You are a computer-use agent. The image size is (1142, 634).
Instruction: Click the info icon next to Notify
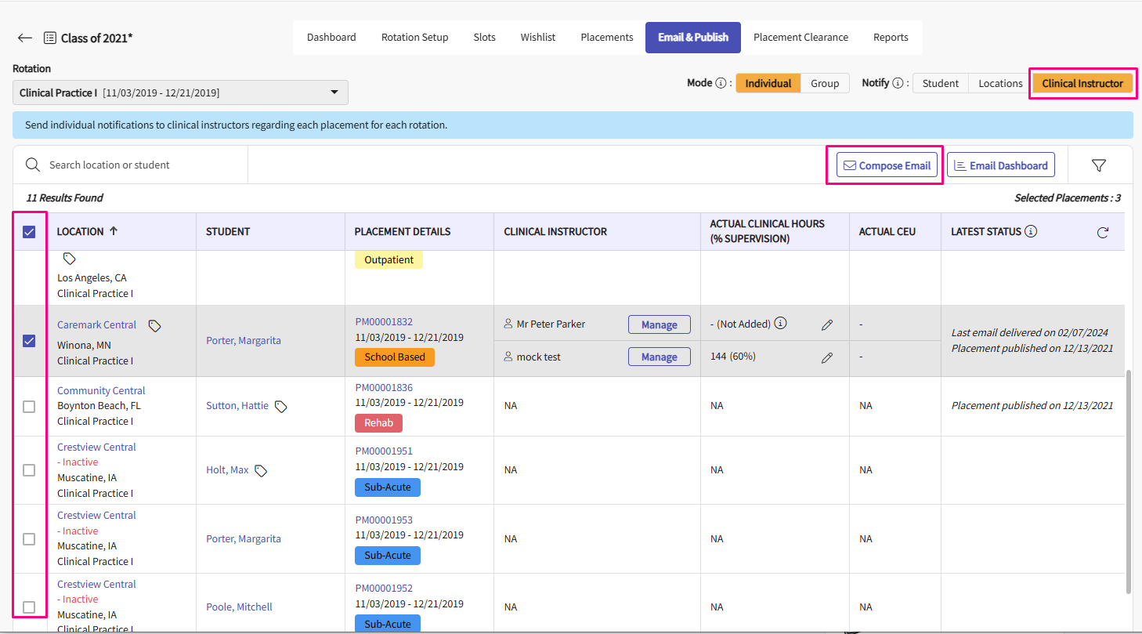(x=898, y=83)
